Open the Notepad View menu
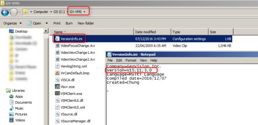Image resolution: width=258 pixels, height=125 pixels. coord(143,60)
